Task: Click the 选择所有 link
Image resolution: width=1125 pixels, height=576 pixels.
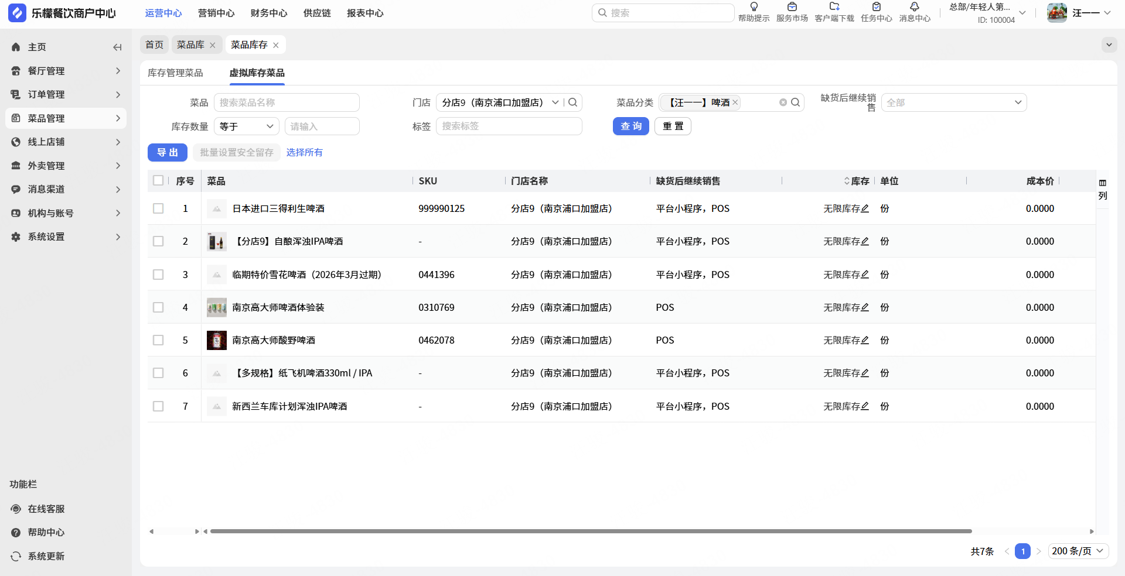Action: click(x=304, y=152)
